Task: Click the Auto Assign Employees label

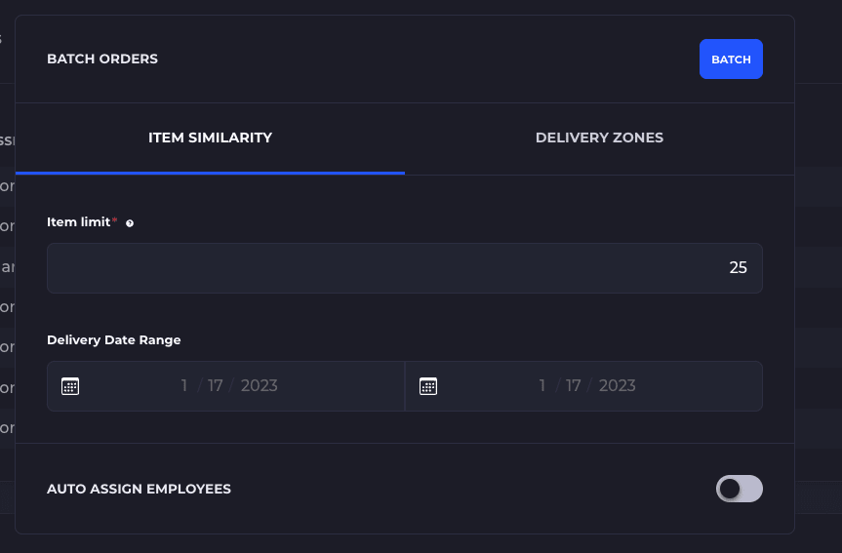Action: [x=140, y=489]
